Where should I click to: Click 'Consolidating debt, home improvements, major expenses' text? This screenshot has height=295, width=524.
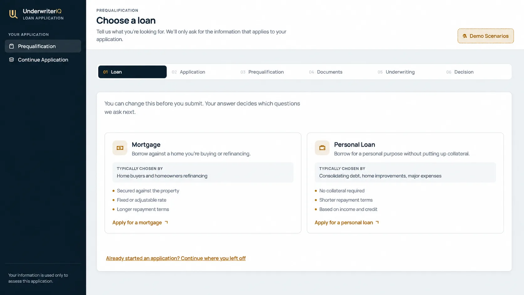tap(380, 176)
